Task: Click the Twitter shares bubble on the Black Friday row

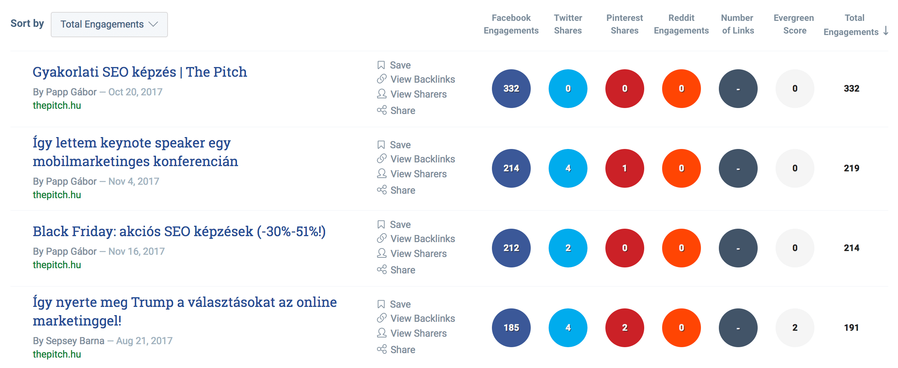Action: [x=568, y=248]
